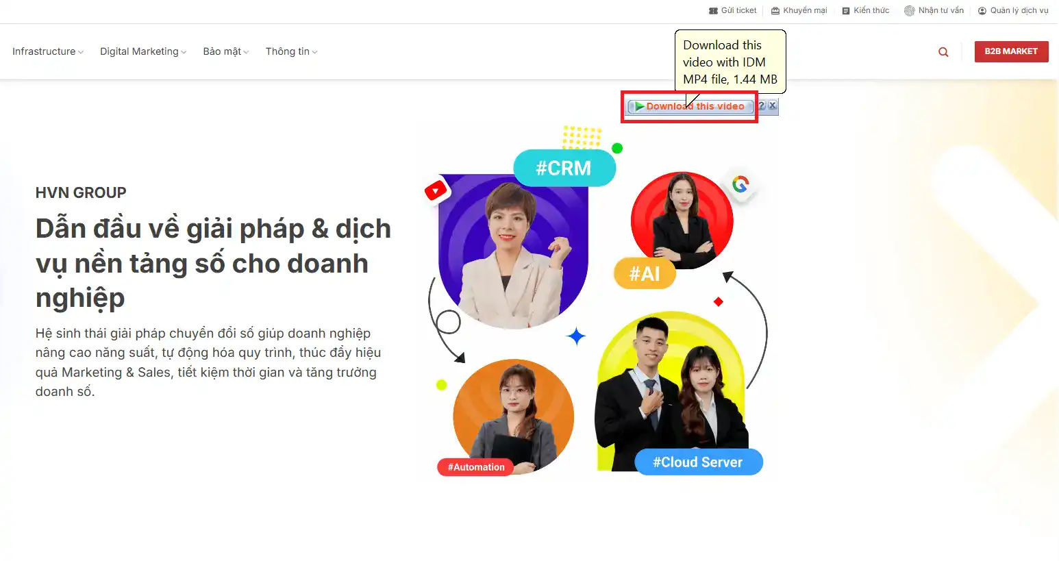Click the YouTube icon badge
This screenshot has width=1059, height=561.
coord(436,190)
